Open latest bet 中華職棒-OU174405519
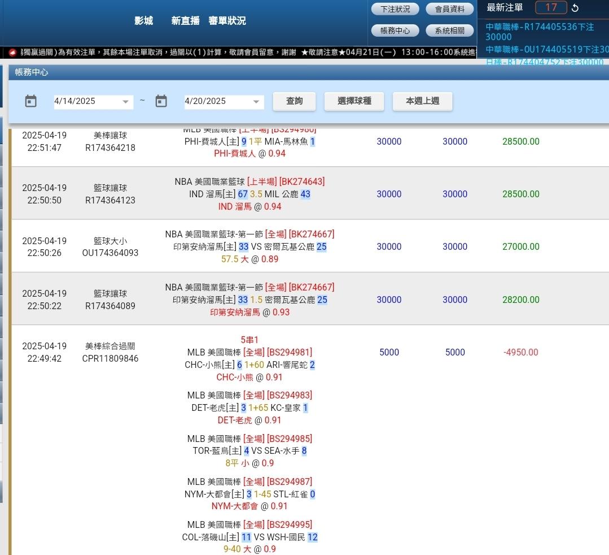 [x=547, y=49]
